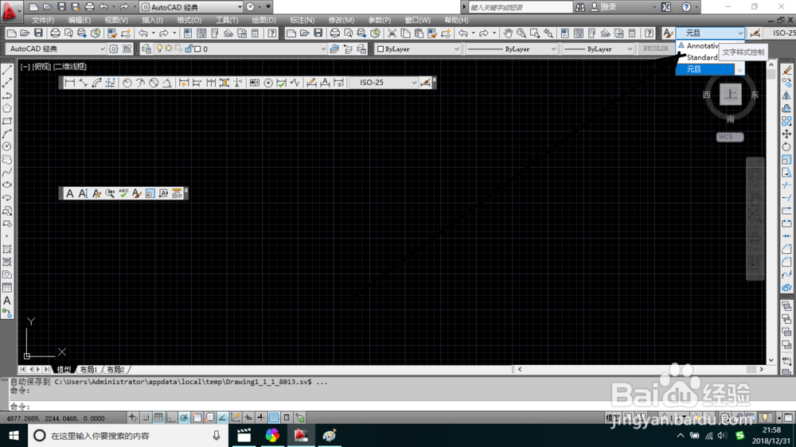This screenshot has width=796, height=447.
Task: Click the Rotate tool on modify toolbar
Action: coord(786,146)
